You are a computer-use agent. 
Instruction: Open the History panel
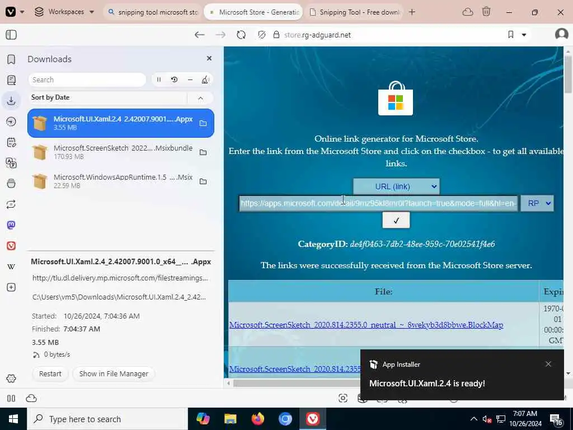(x=11, y=121)
